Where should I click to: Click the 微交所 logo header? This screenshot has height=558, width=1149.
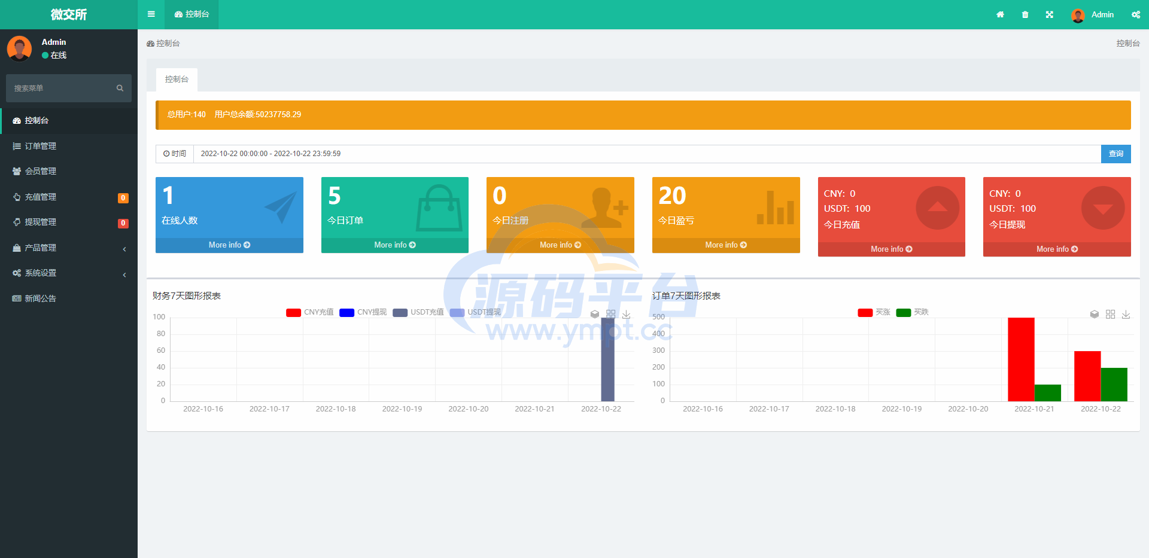pyautogui.click(x=69, y=14)
